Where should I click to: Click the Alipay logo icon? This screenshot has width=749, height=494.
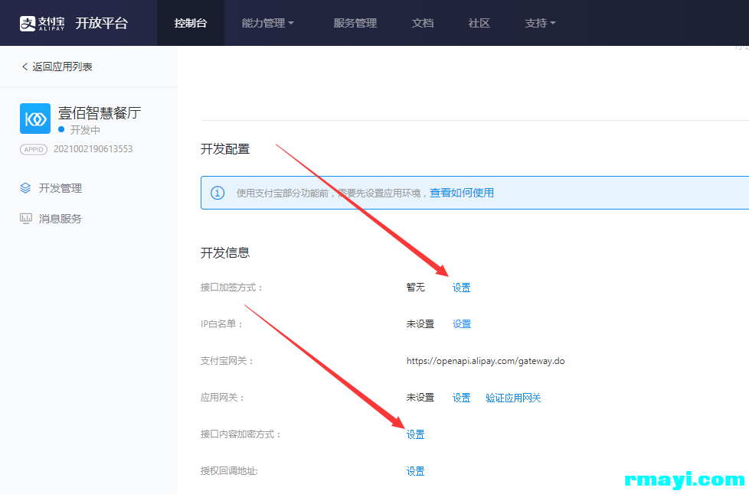[28, 23]
